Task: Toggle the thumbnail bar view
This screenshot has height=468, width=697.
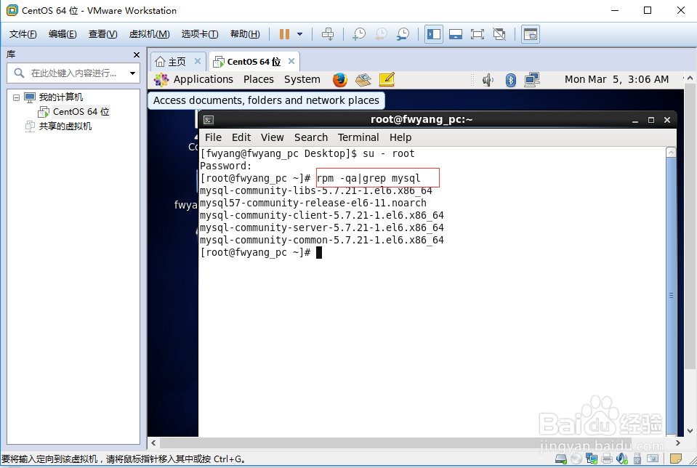Action: tap(456, 34)
